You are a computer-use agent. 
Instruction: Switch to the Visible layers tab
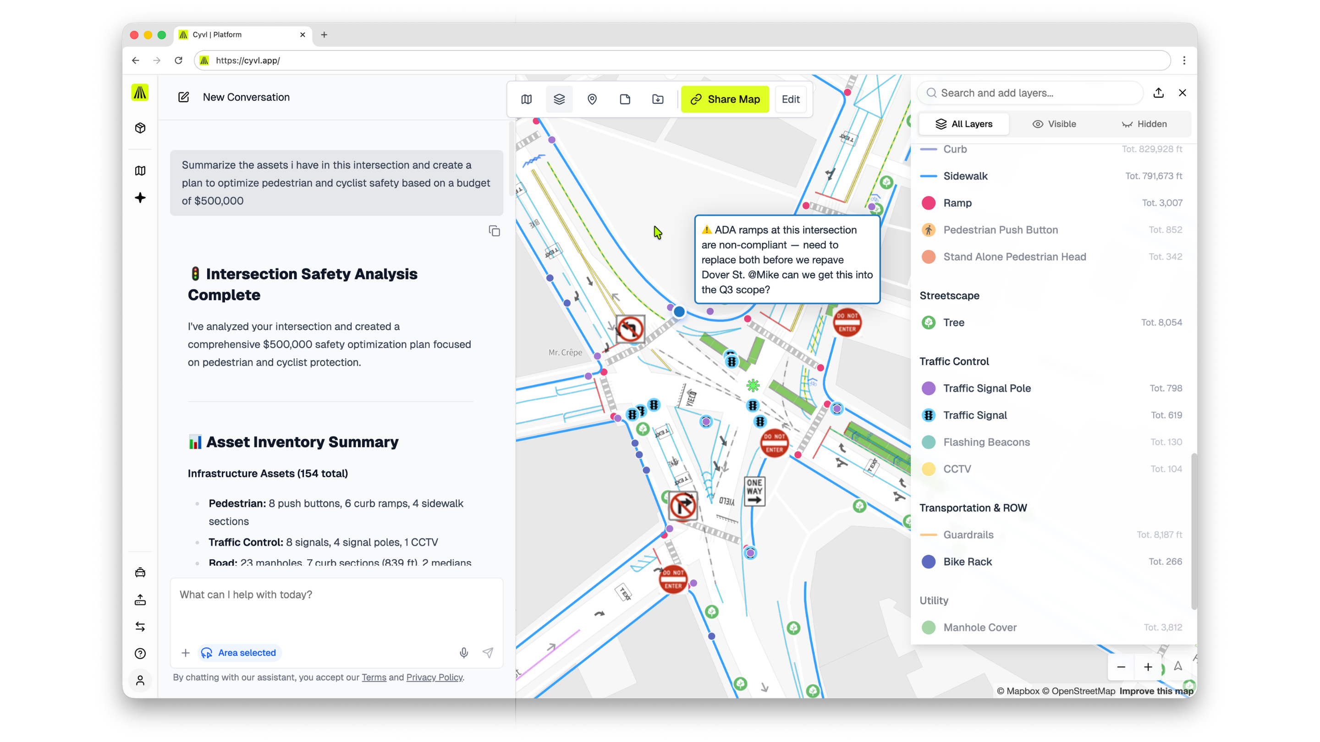(1054, 124)
